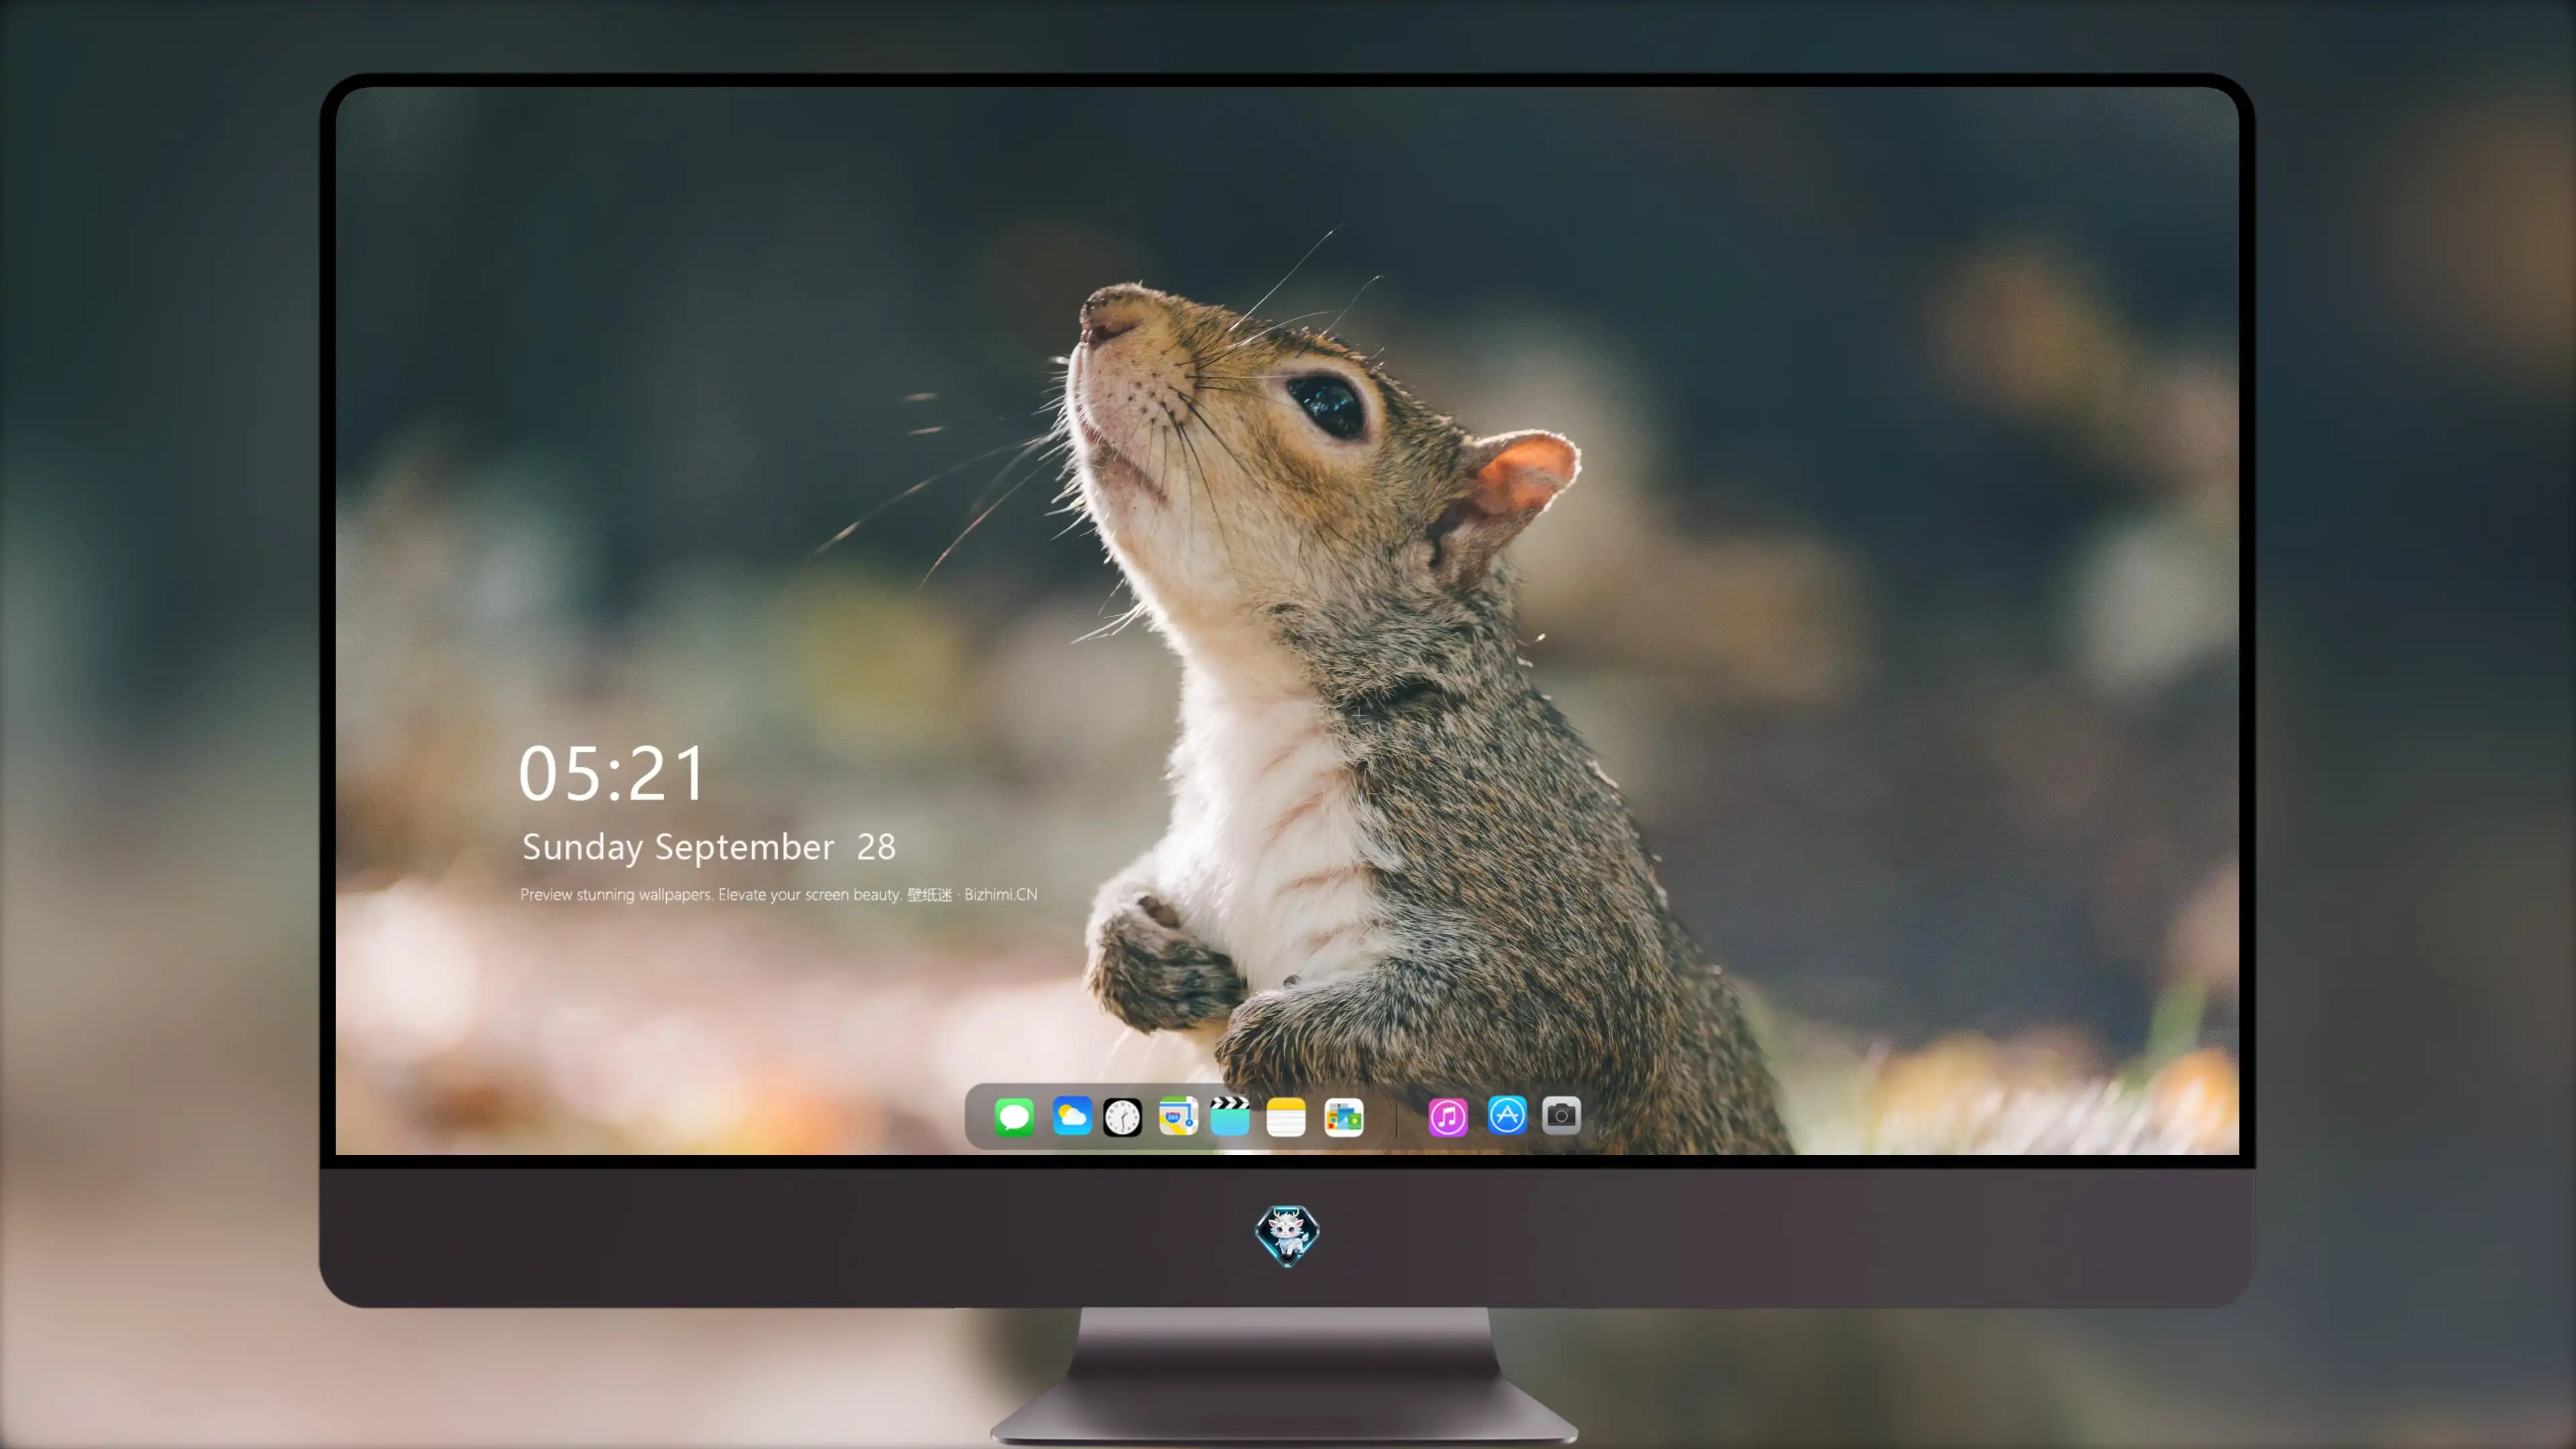
Task: Open the Maps app icon
Action: click(1178, 1116)
